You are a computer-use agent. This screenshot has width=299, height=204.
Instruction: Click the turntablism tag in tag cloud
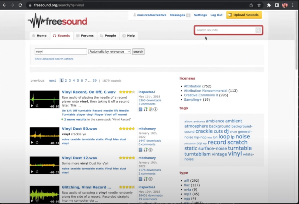(197, 154)
